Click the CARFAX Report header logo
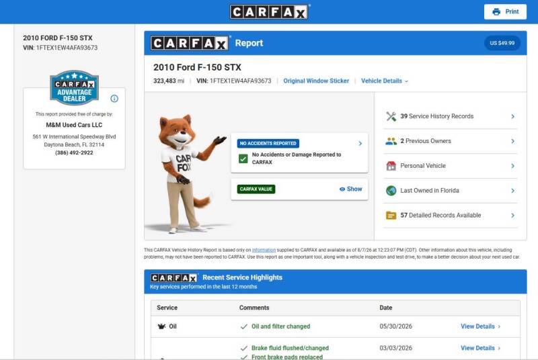The width and height of the screenshot is (538, 360). pos(190,43)
